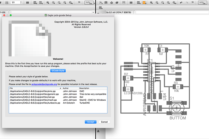
Task: Open the Grid settings icon in the board window
Action: tap(101, 8)
